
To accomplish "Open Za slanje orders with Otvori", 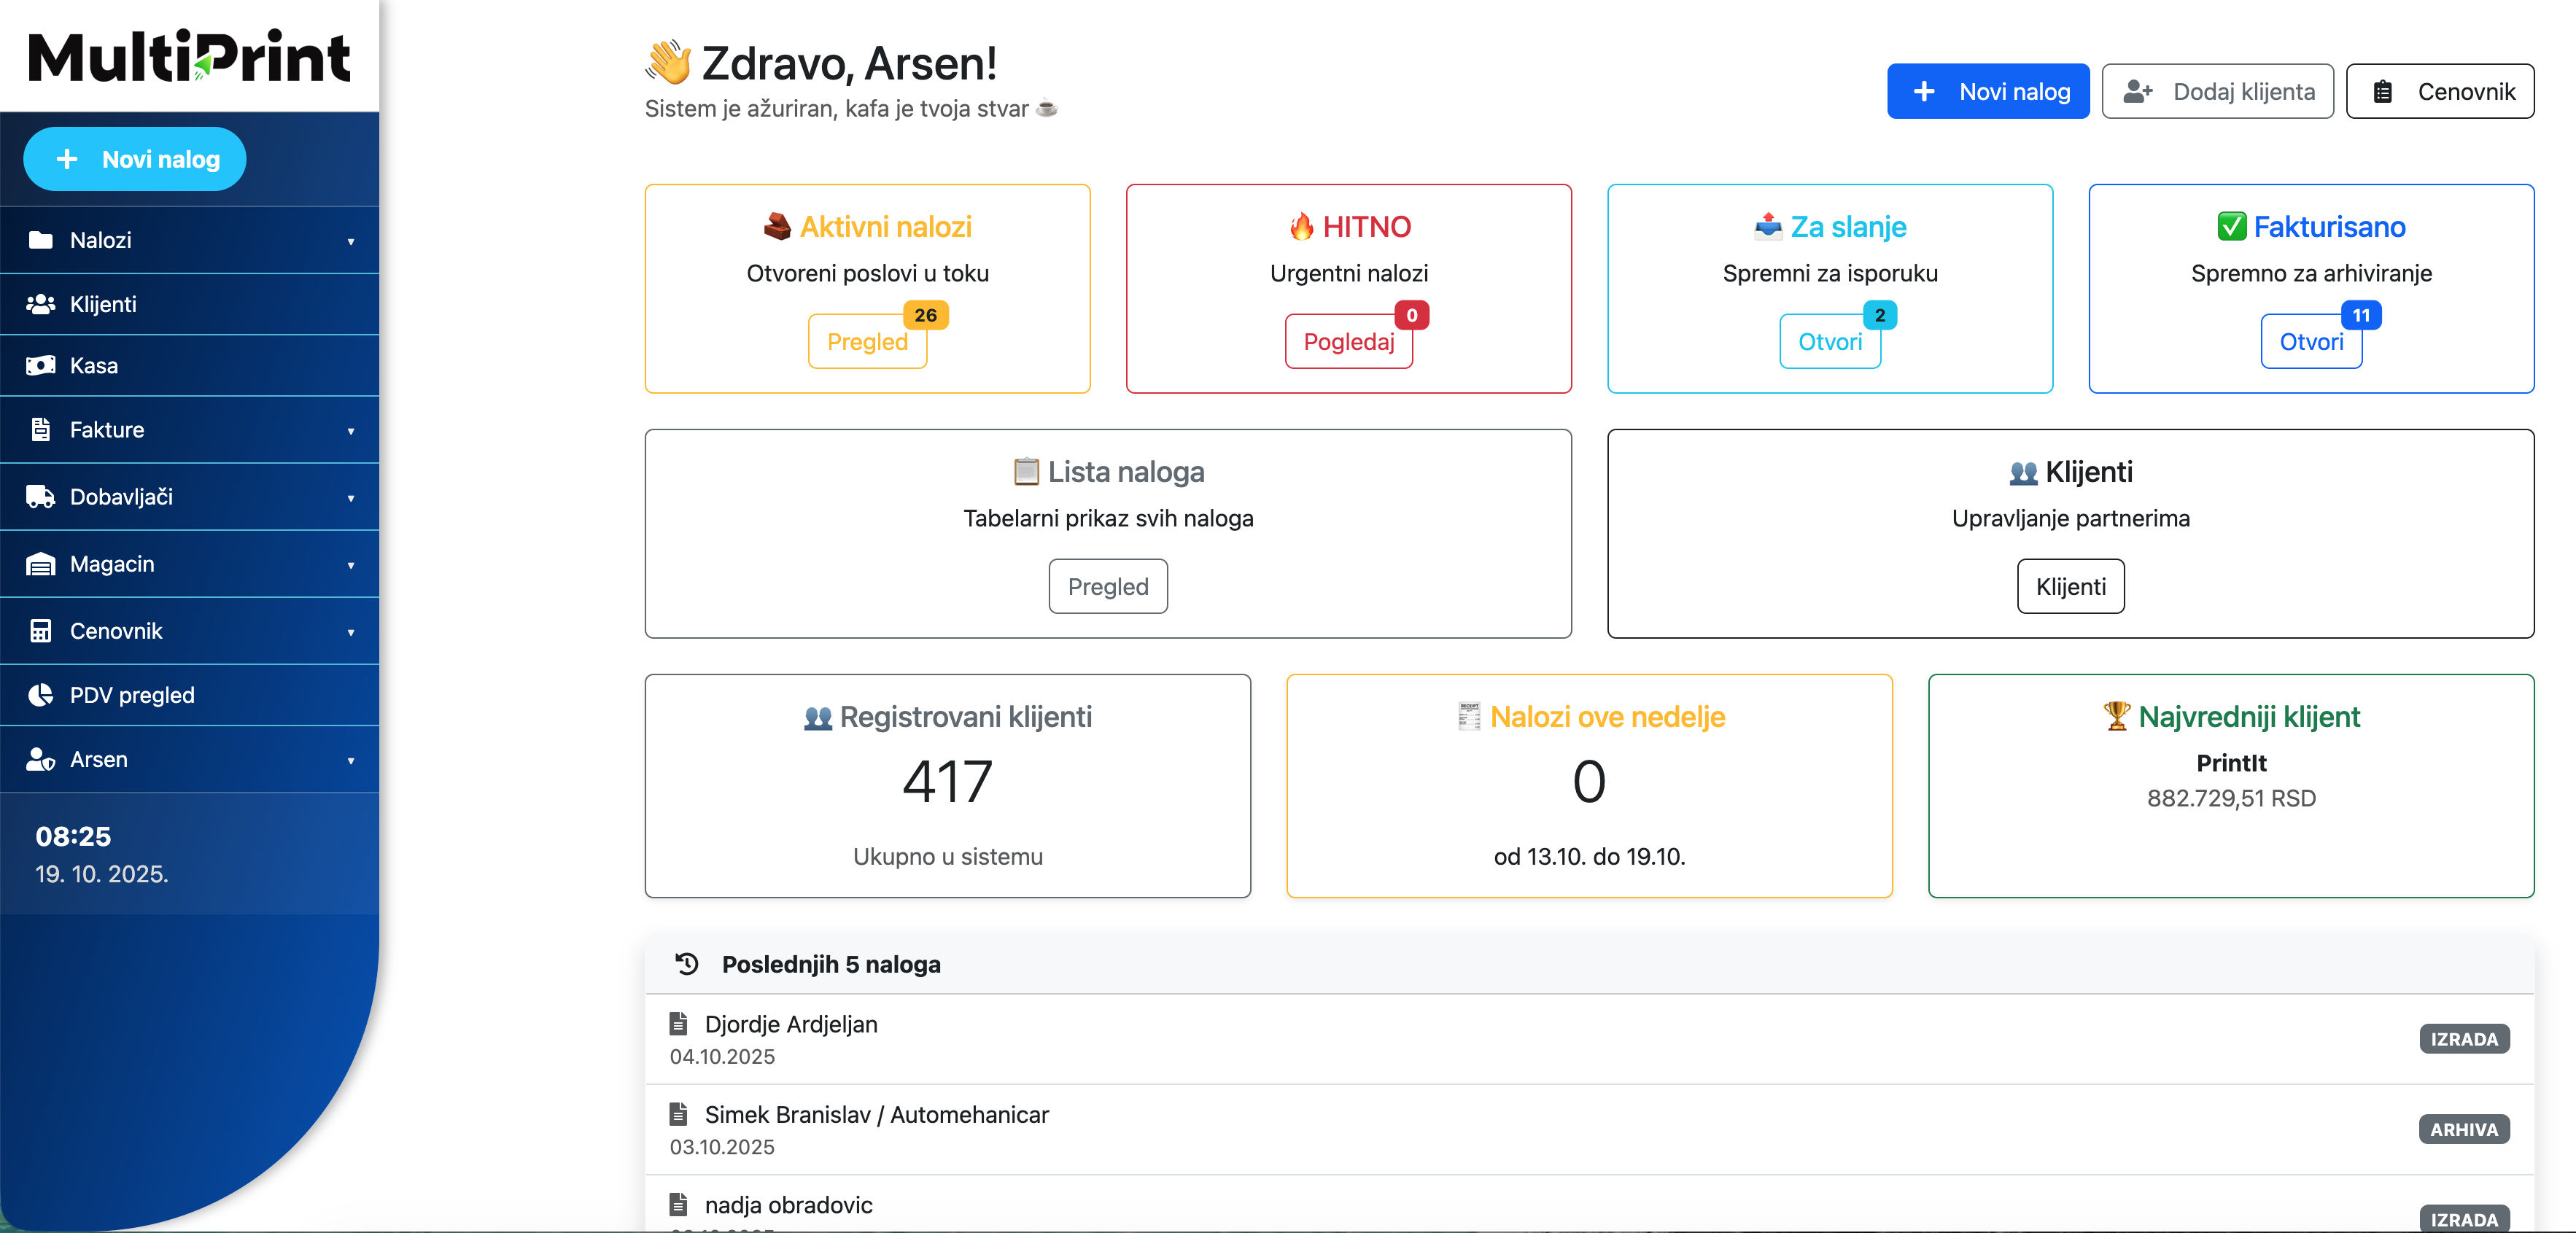I will [1829, 342].
